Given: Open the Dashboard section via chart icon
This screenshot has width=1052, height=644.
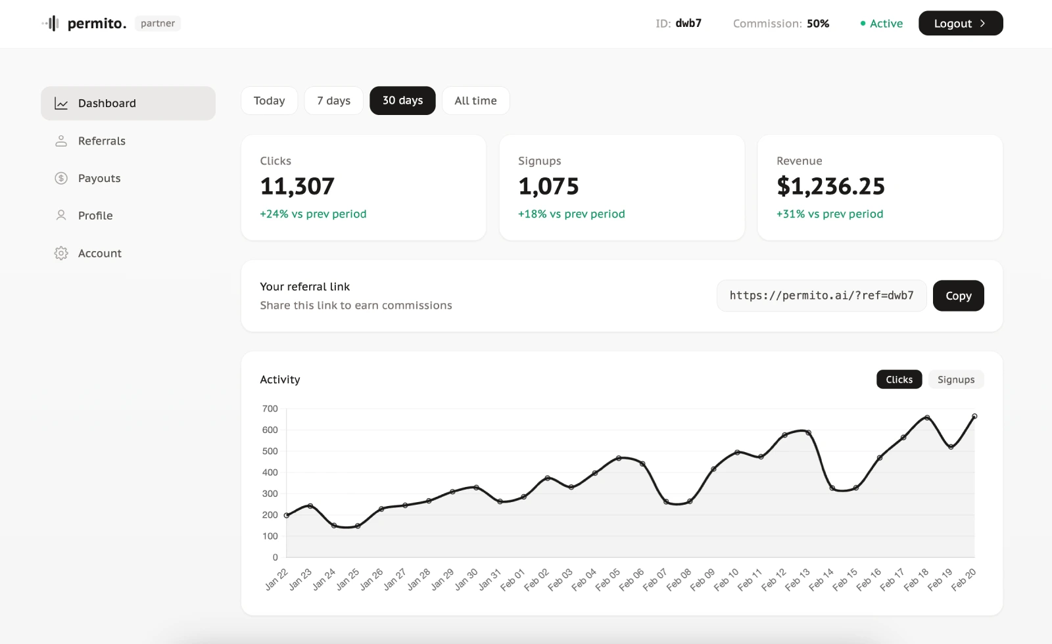Looking at the screenshot, I should click(60, 103).
